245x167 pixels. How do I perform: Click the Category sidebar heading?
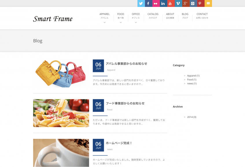[x=178, y=65]
